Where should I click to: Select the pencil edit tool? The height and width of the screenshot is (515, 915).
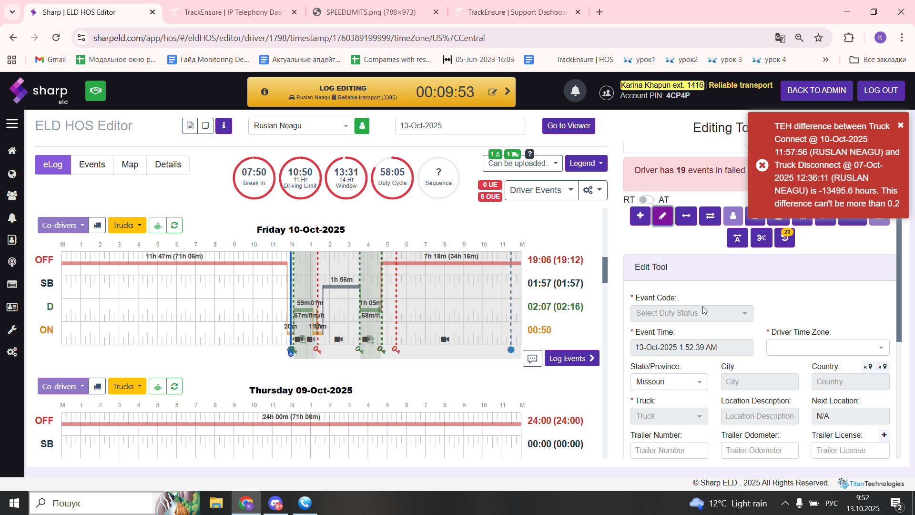(x=662, y=216)
